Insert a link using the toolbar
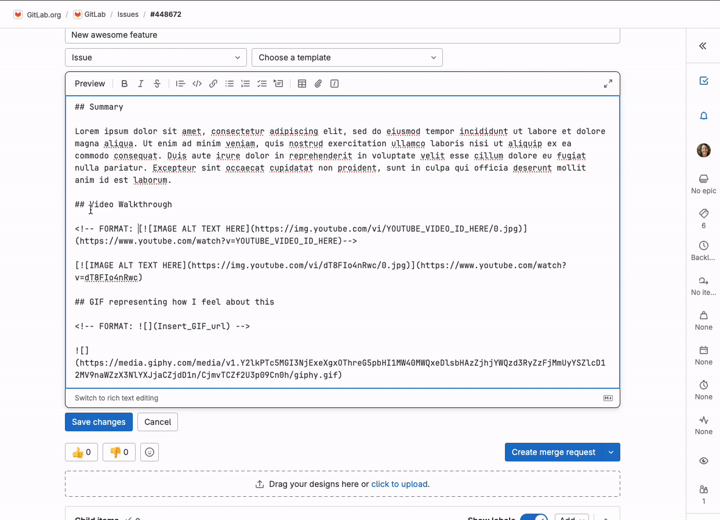Viewport: 720px width, 520px height. pos(213,83)
